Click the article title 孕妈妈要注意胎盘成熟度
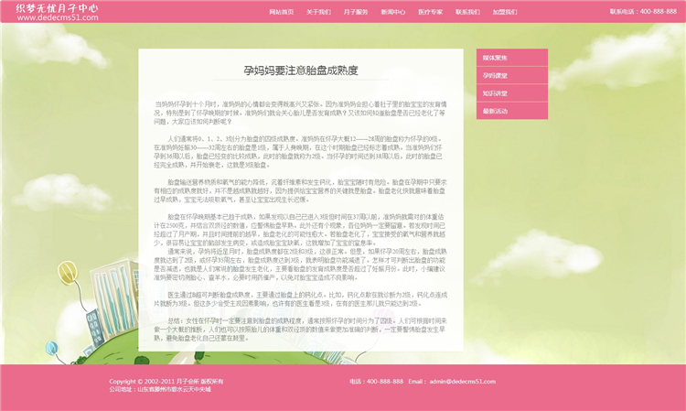Screen dimensions: 686x411 pyautogui.click(x=300, y=70)
